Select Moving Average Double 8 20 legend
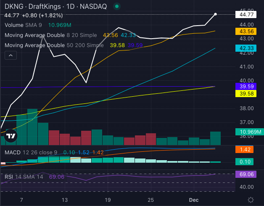 [51, 35]
